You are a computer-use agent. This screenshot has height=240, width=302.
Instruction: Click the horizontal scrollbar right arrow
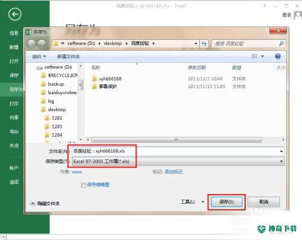[283, 139]
